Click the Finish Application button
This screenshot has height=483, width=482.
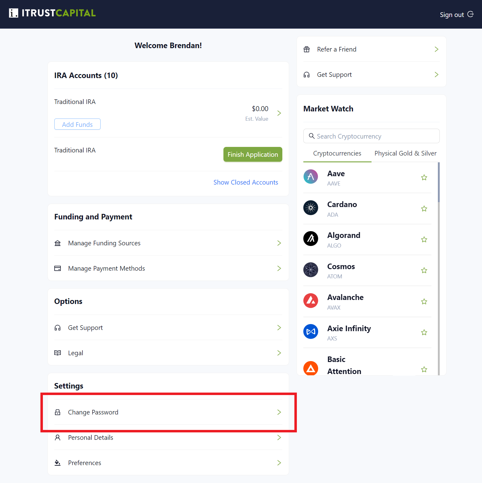(253, 154)
